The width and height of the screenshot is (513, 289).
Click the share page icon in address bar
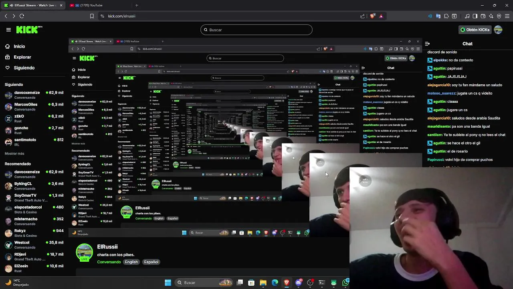(363, 16)
